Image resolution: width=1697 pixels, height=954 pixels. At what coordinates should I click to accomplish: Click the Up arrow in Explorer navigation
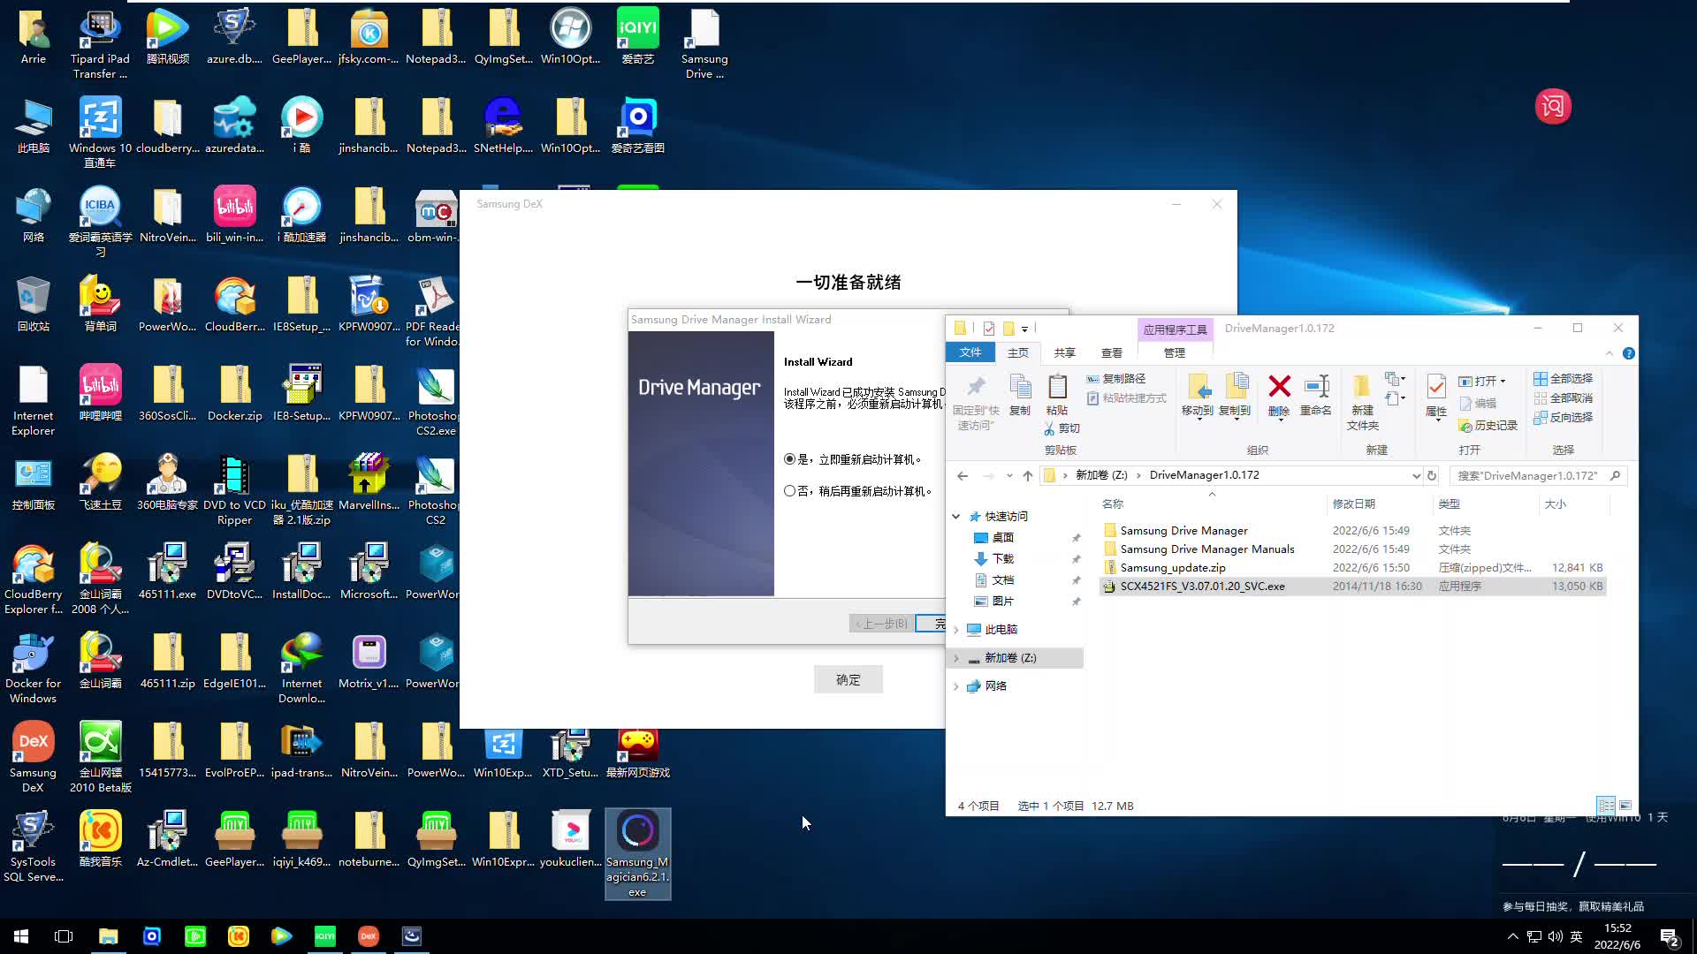pyautogui.click(x=1027, y=475)
